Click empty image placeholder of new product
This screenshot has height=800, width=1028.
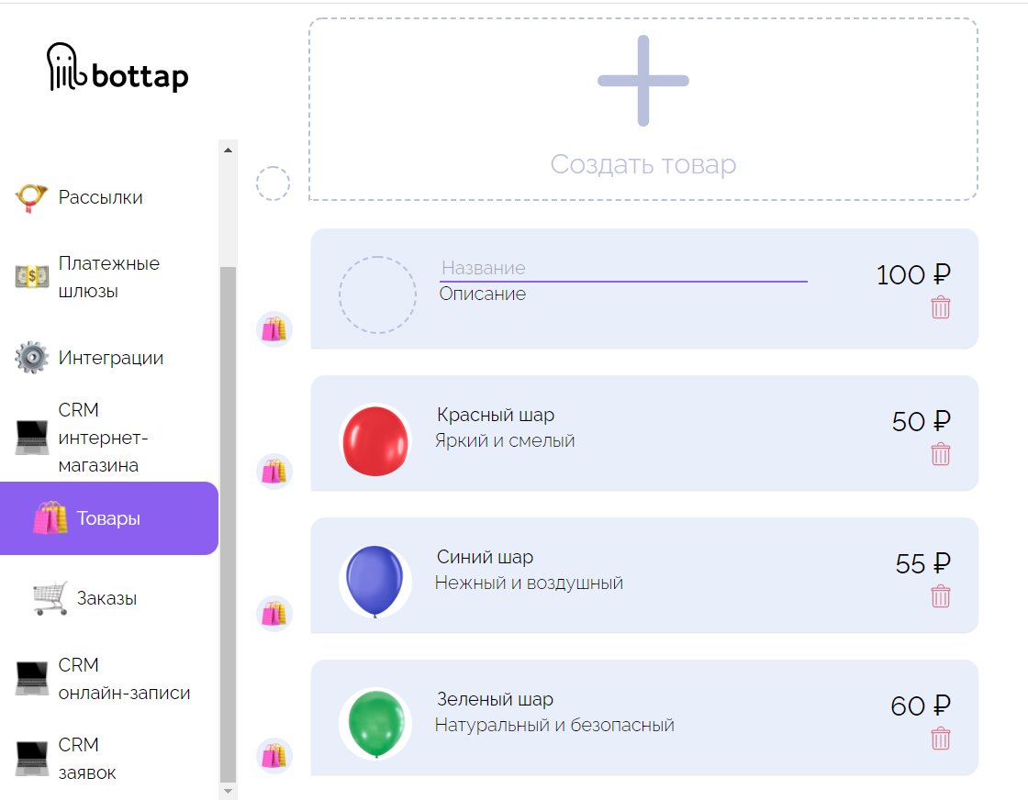[x=377, y=294]
